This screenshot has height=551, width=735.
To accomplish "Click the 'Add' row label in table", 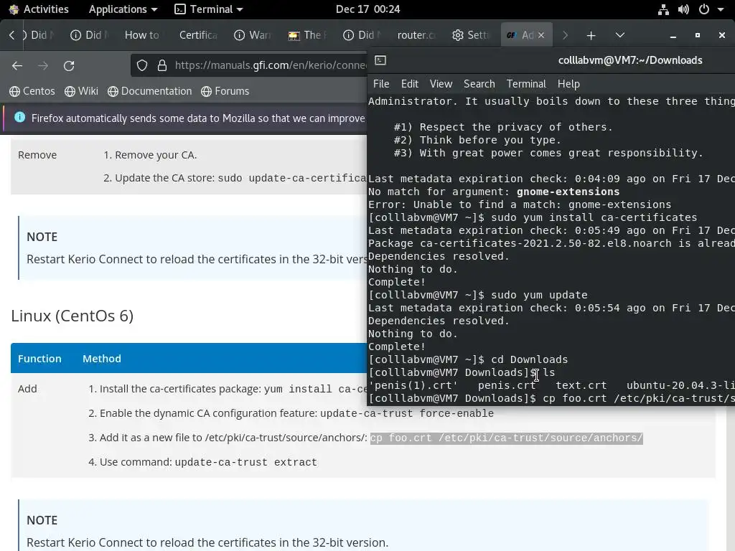I will pos(27,389).
